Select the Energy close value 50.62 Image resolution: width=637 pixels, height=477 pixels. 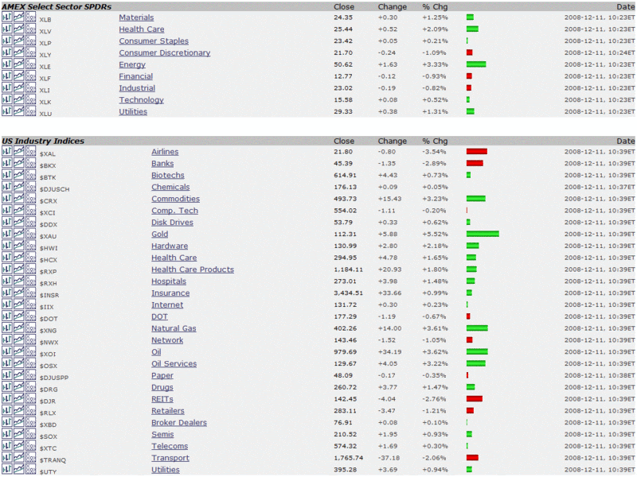(x=343, y=64)
